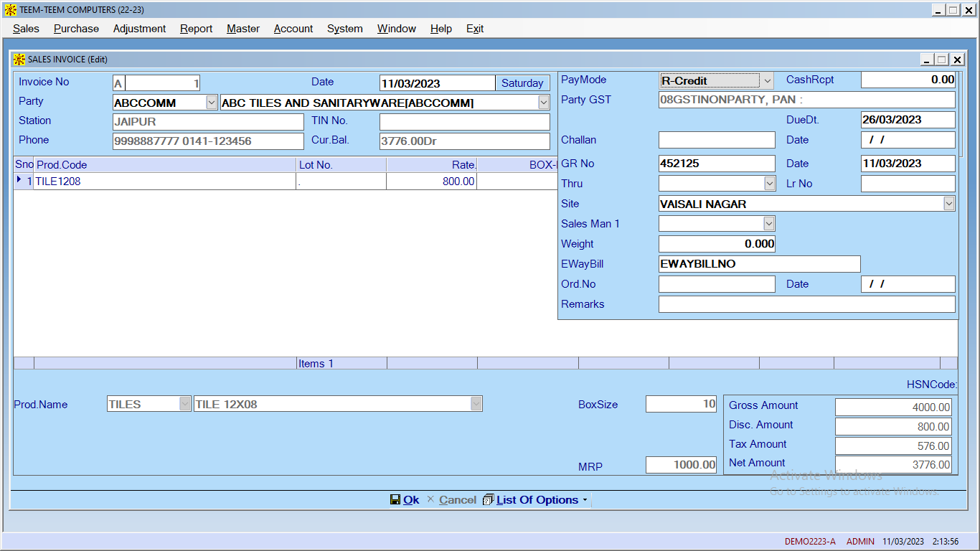This screenshot has width=980, height=551.
Task: Click the TEEM-TEEM Computers app icon
Action: point(10,10)
